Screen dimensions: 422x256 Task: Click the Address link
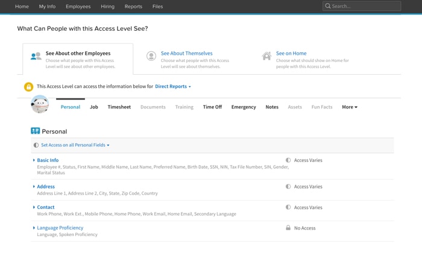pyautogui.click(x=46, y=187)
